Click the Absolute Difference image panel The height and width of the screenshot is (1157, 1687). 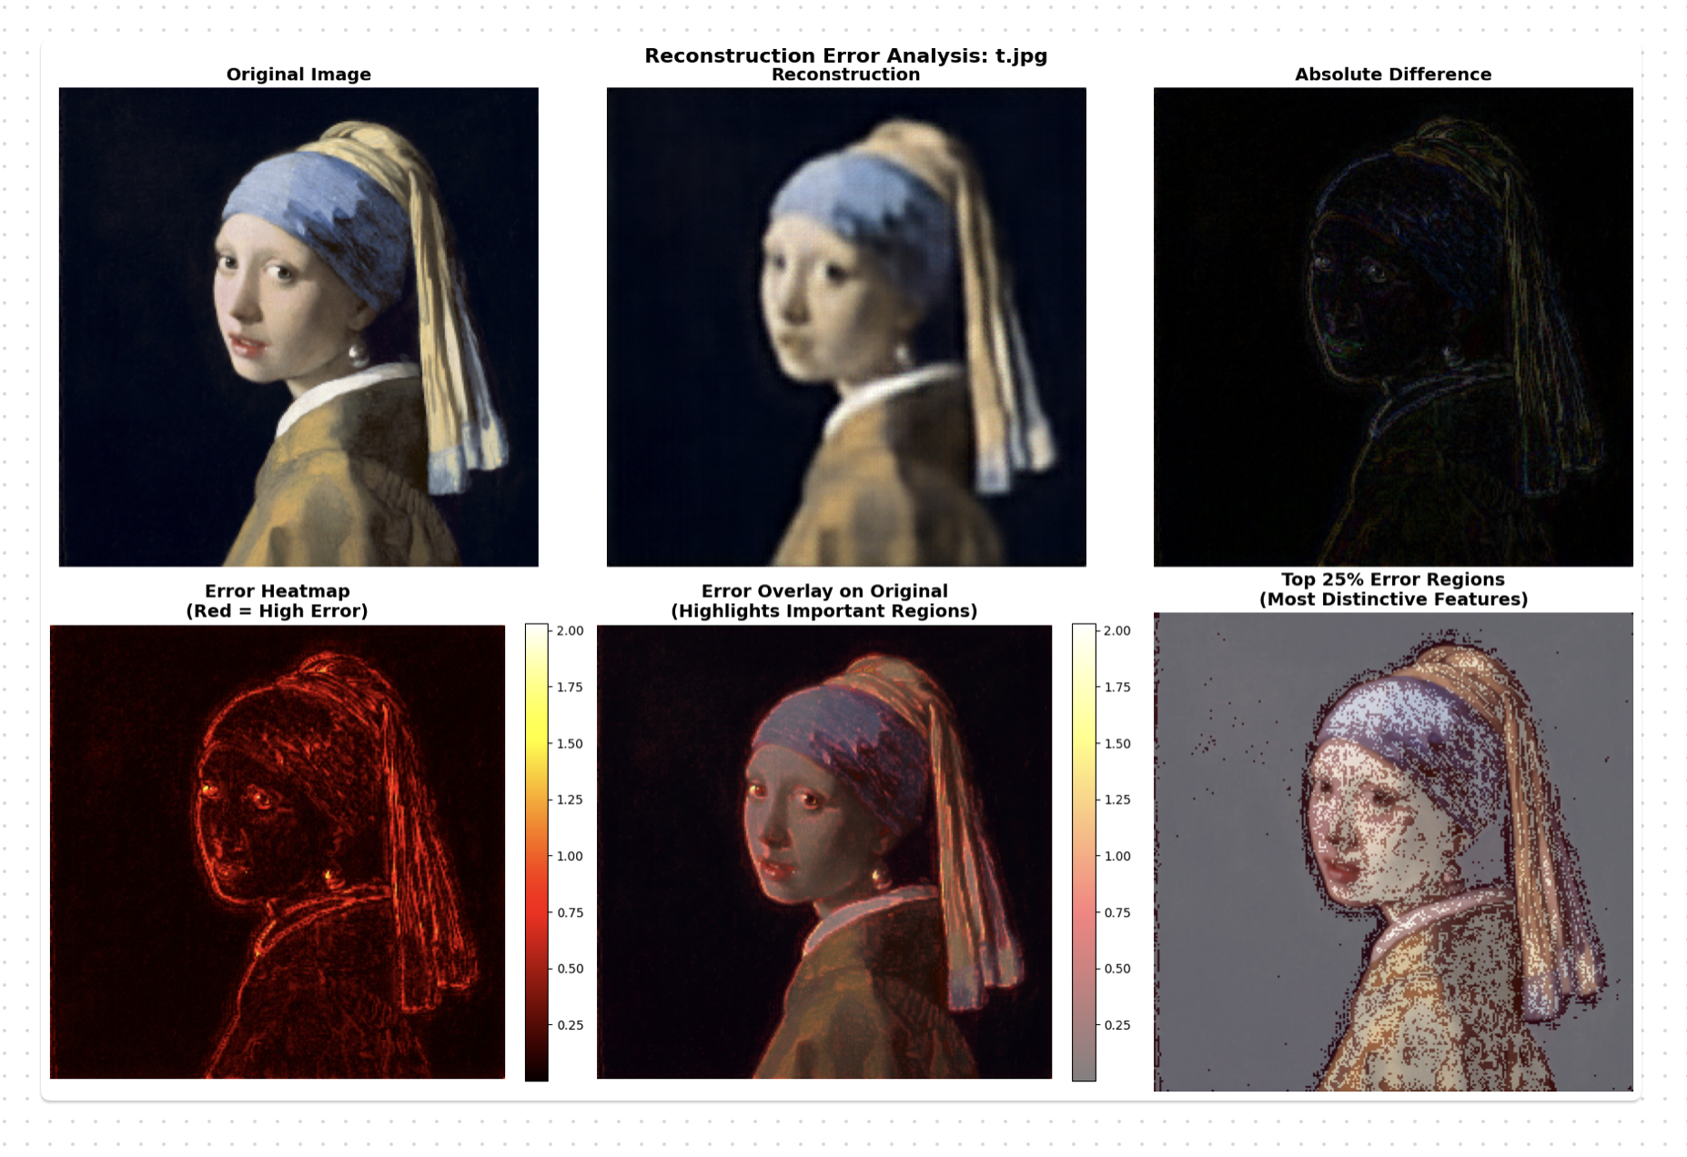pos(1393,327)
